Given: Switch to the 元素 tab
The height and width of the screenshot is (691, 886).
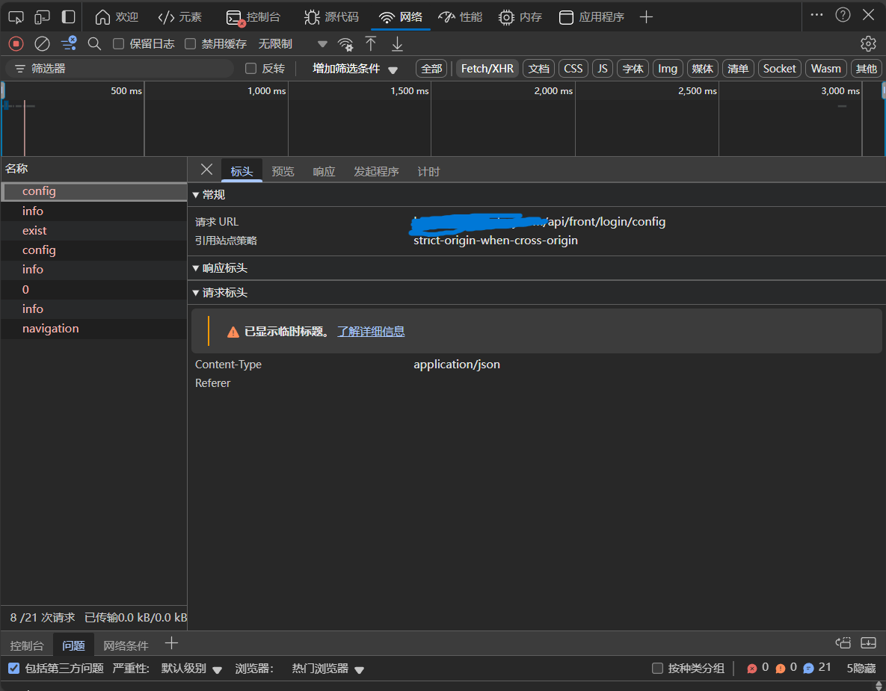Looking at the screenshot, I should tap(179, 17).
